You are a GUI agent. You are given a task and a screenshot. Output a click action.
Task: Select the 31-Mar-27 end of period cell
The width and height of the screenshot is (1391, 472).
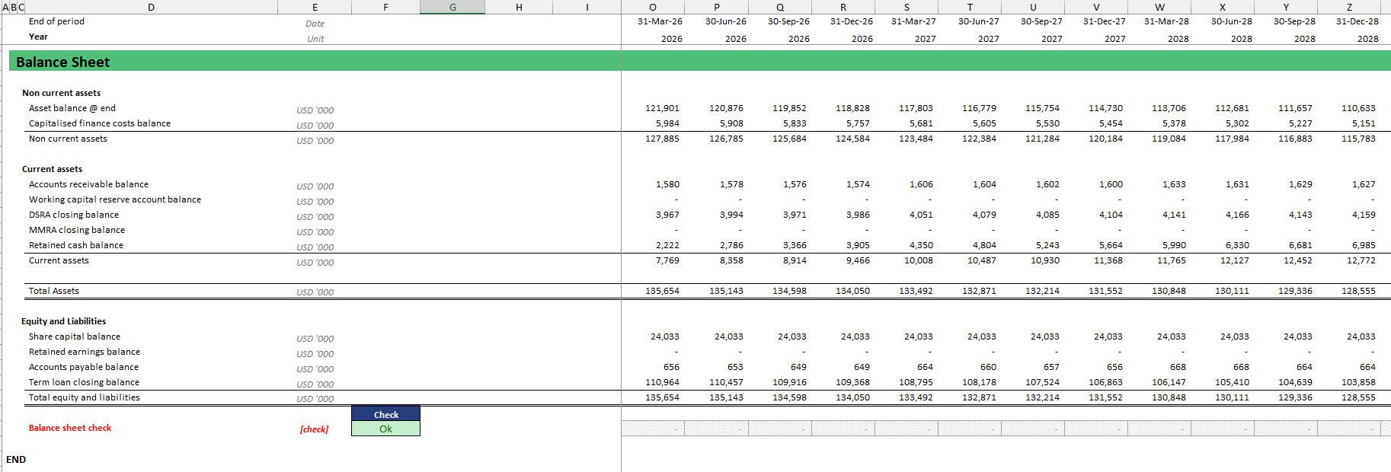tap(913, 21)
